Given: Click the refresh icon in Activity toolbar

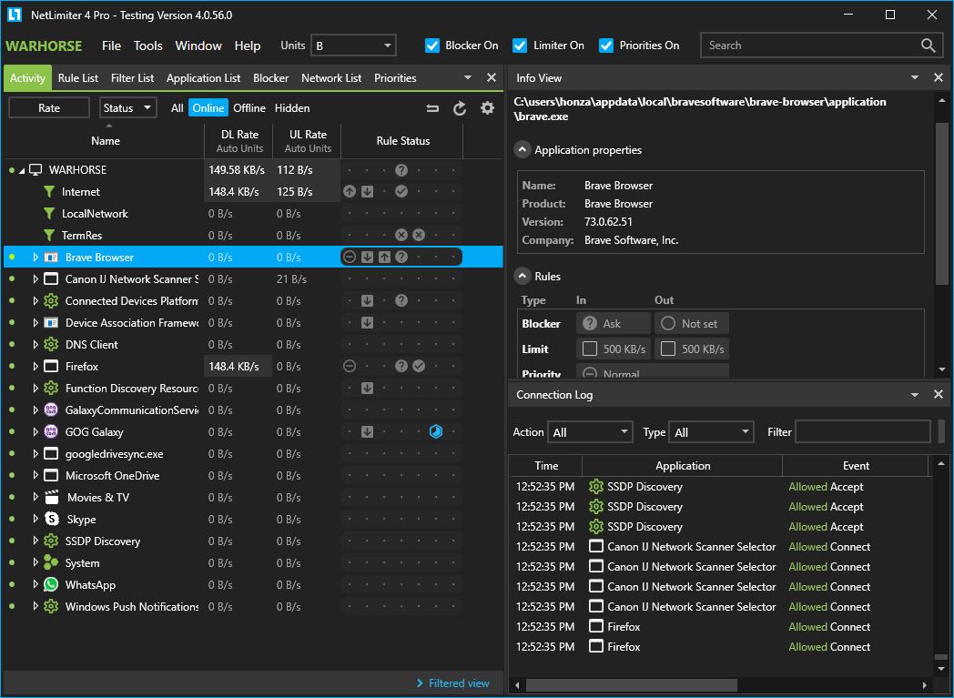Looking at the screenshot, I should coord(460,108).
